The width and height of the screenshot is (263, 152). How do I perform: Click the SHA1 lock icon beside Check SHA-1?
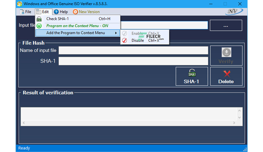click(x=39, y=19)
